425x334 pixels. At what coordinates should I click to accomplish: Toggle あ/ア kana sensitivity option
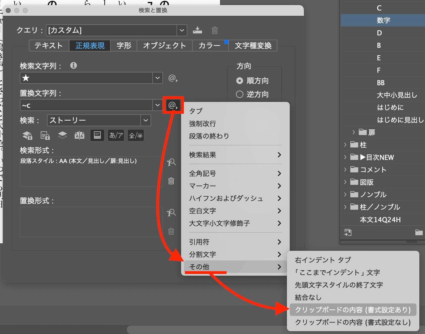[116, 135]
